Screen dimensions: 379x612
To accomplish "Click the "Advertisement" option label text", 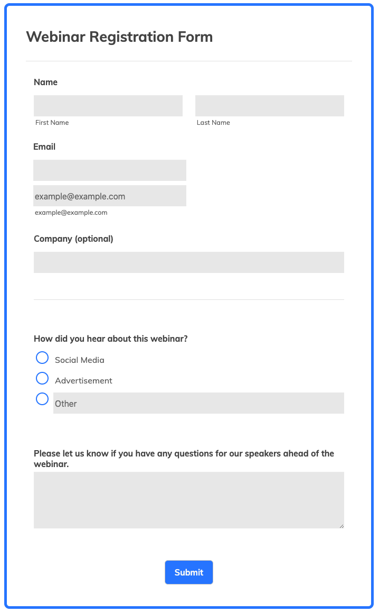I will 83,381.
